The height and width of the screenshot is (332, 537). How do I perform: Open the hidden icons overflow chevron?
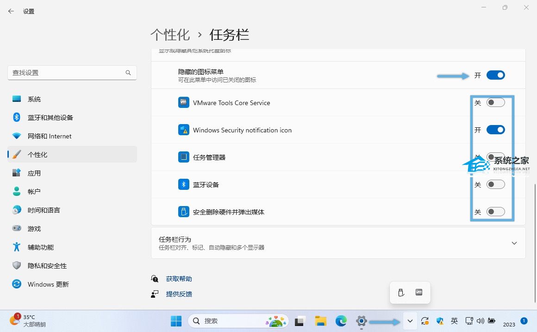coord(410,320)
